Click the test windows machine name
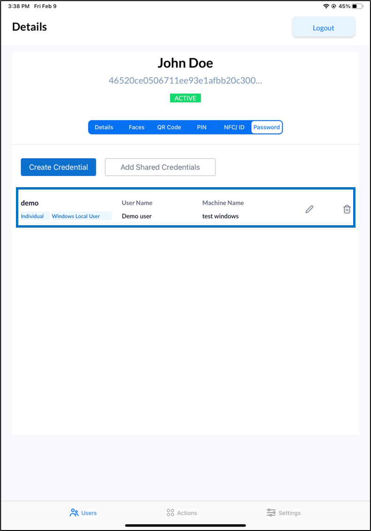 click(221, 216)
